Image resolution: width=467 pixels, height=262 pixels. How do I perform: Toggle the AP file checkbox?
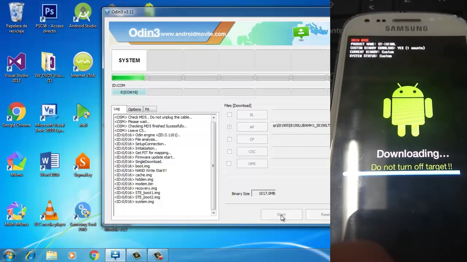click(x=229, y=127)
